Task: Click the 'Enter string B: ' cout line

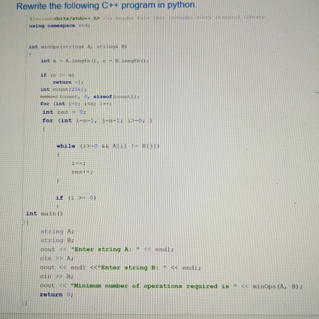Action: pos(120,268)
